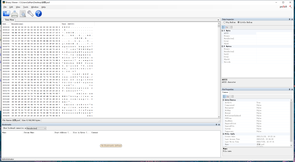Click the Size in Bytes column header
Screen dimensions: 295x162
(x=81, y=132)
